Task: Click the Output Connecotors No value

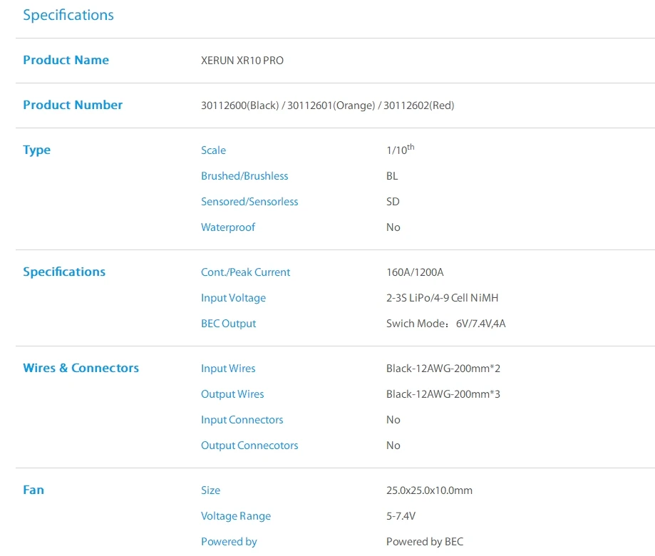Action: tap(393, 446)
